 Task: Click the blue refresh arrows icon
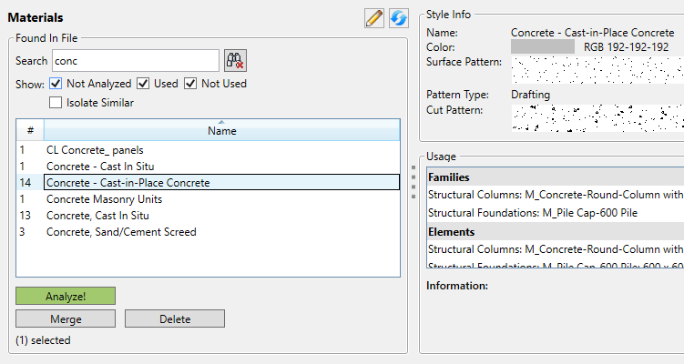tap(399, 18)
